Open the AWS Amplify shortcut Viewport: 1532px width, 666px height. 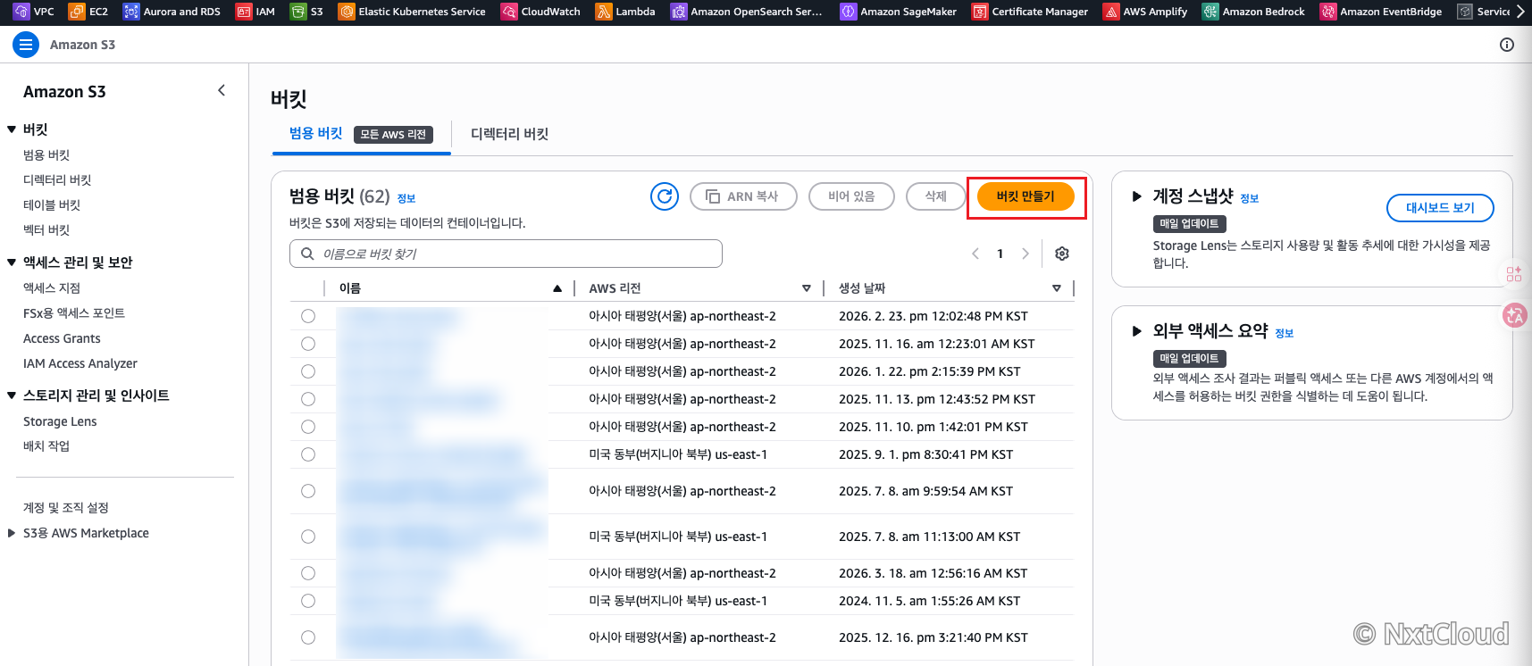1145,12
